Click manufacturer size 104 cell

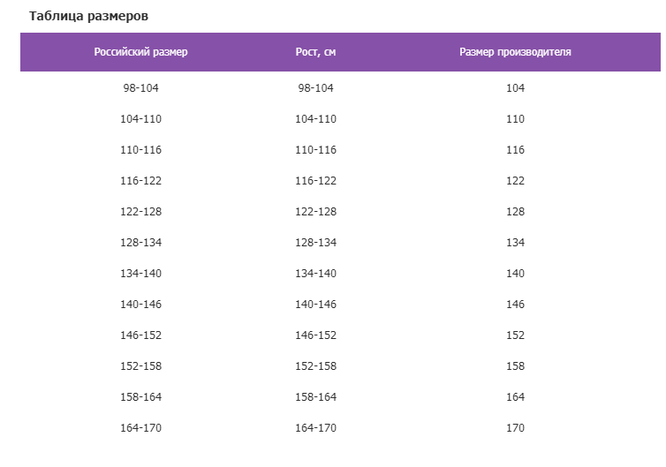click(x=515, y=88)
